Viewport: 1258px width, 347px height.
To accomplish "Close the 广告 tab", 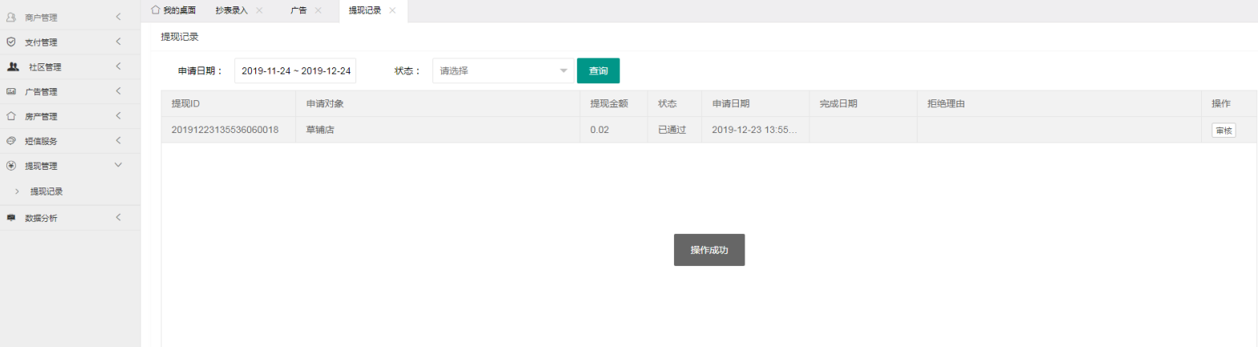I will (x=319, y=10).
